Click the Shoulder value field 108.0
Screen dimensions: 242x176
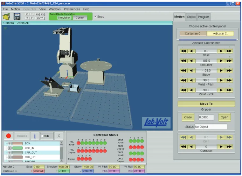[x=206, y=61]
